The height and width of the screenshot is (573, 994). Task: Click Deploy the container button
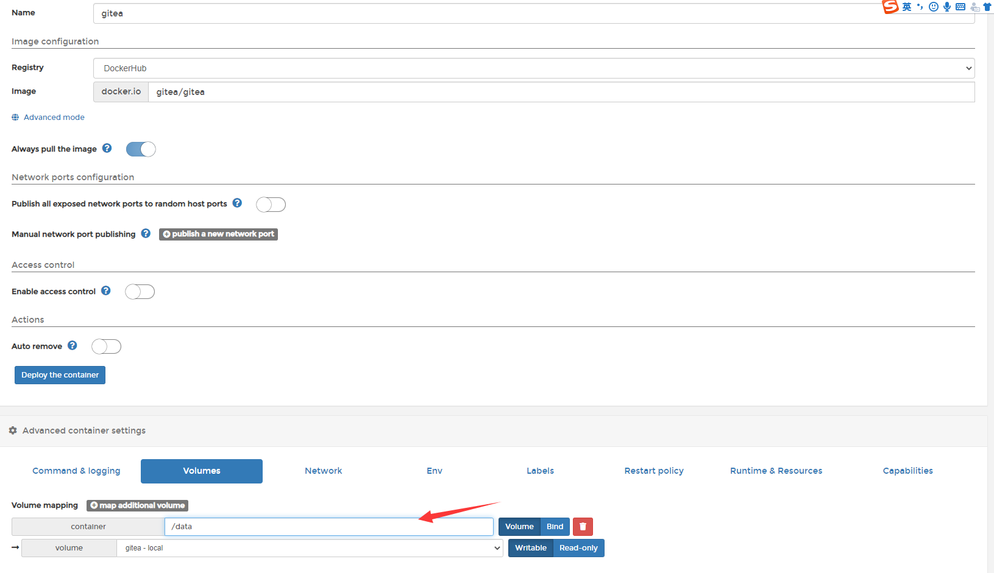(60, 375)
